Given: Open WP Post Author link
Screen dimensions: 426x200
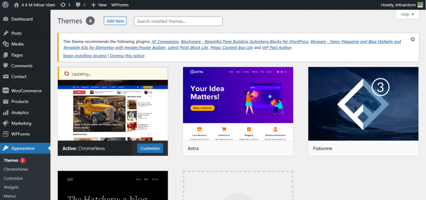Looking at the screenshot, I should tap(277, 47).
